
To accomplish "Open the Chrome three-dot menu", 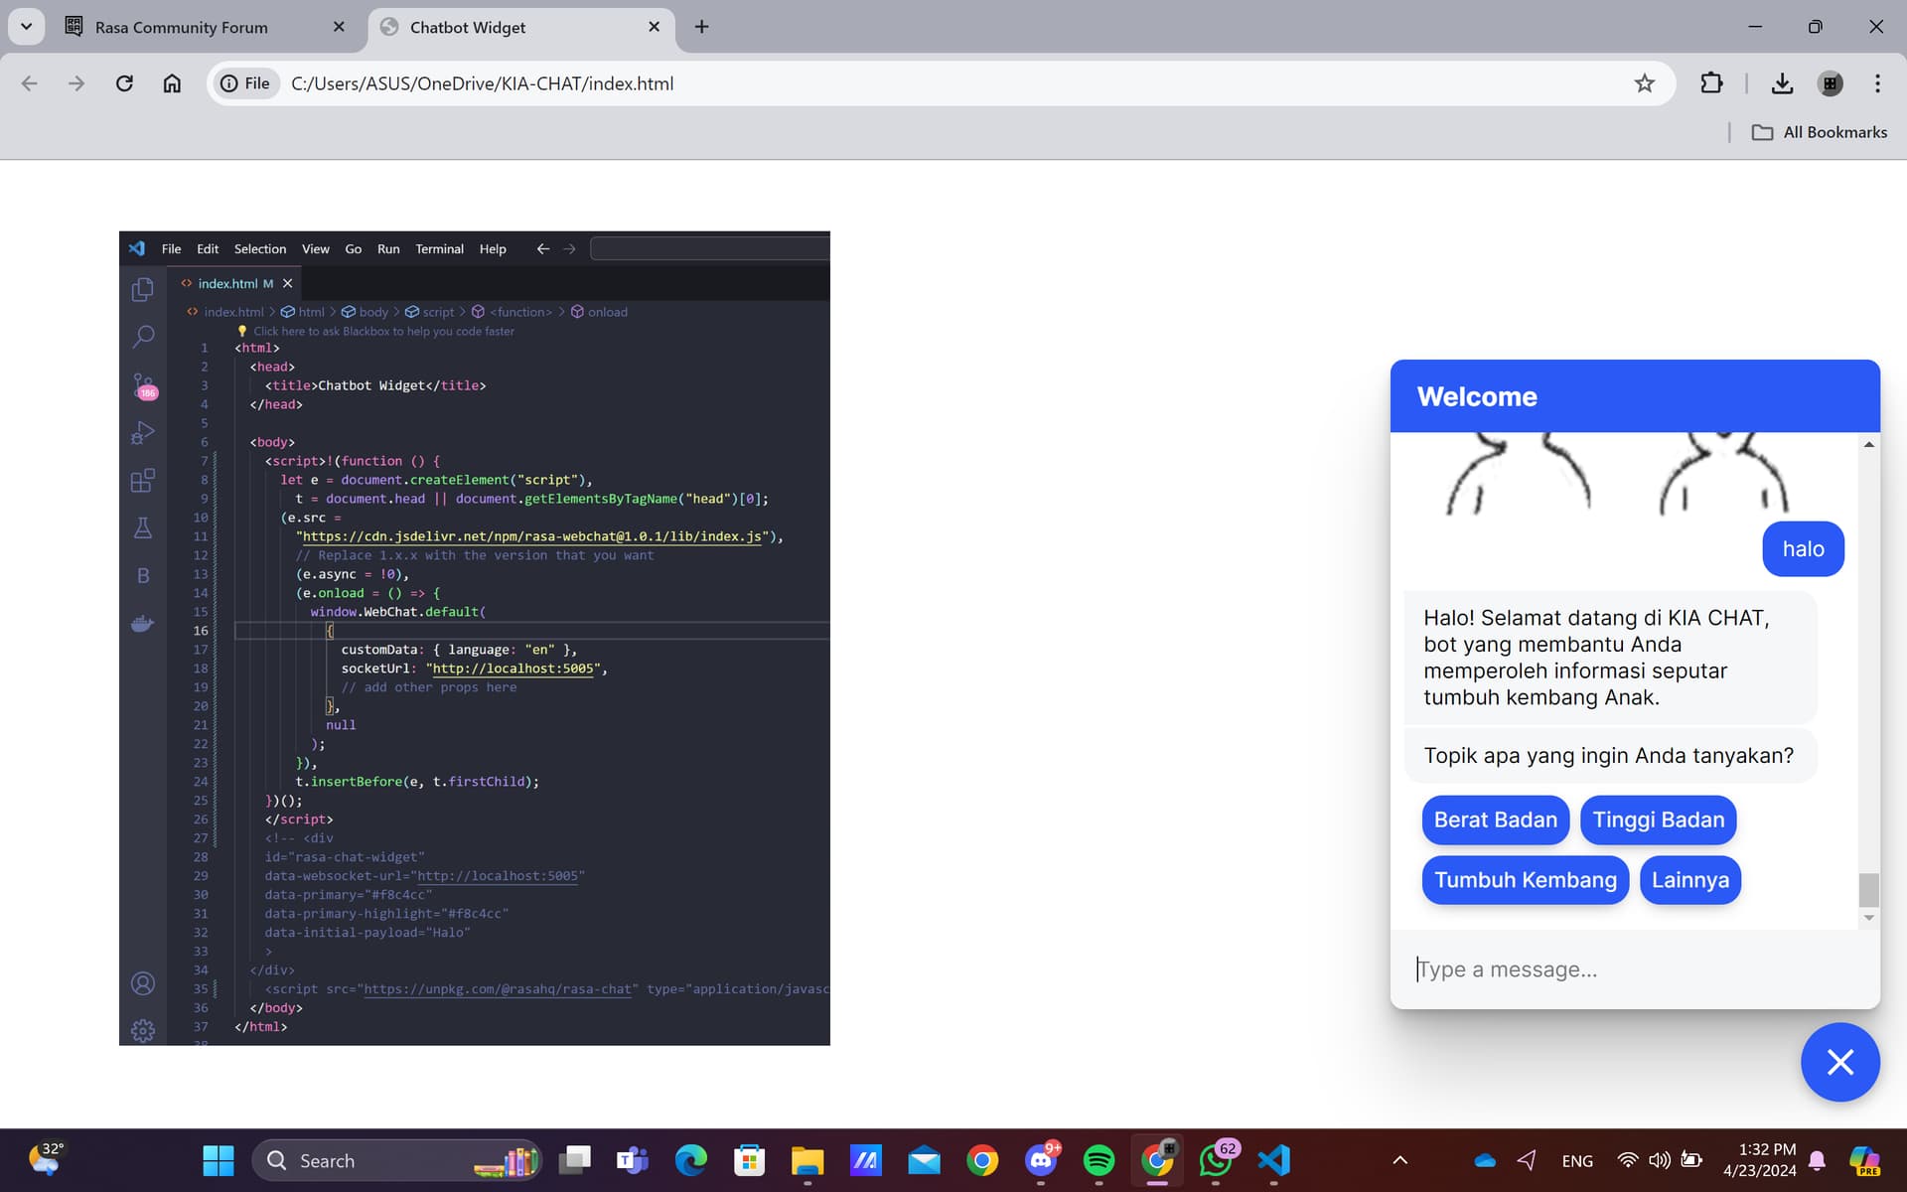I will click(1876, 83).
